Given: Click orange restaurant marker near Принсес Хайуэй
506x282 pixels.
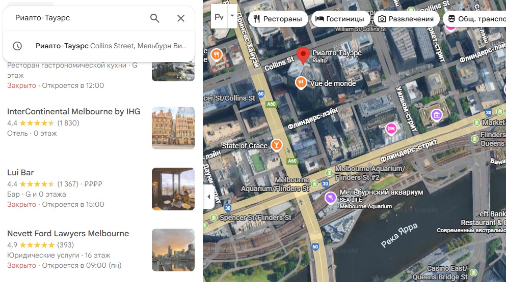Looking at the screenshot, I should (x=217, y=55).
